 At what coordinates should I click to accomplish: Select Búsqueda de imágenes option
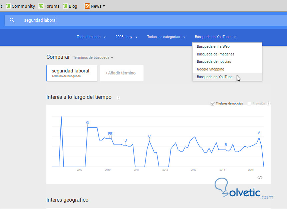pos(227,54)
